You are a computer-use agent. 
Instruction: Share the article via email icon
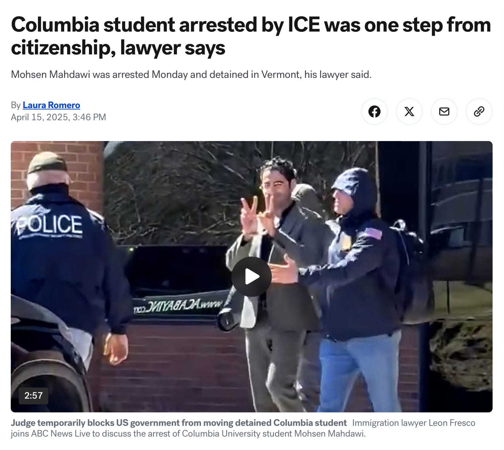(x=444, y=111)
